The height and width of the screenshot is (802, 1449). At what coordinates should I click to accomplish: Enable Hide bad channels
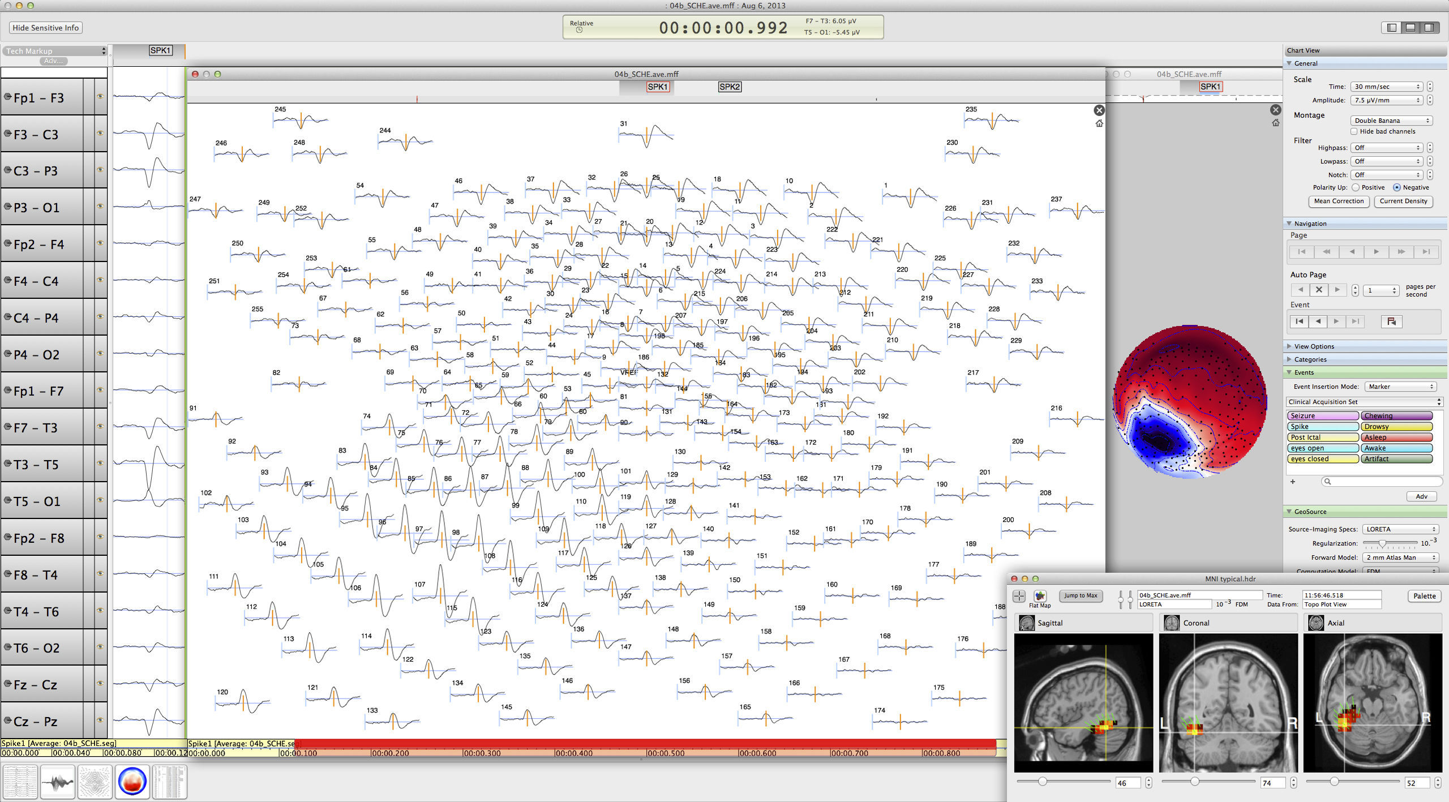1354,131
